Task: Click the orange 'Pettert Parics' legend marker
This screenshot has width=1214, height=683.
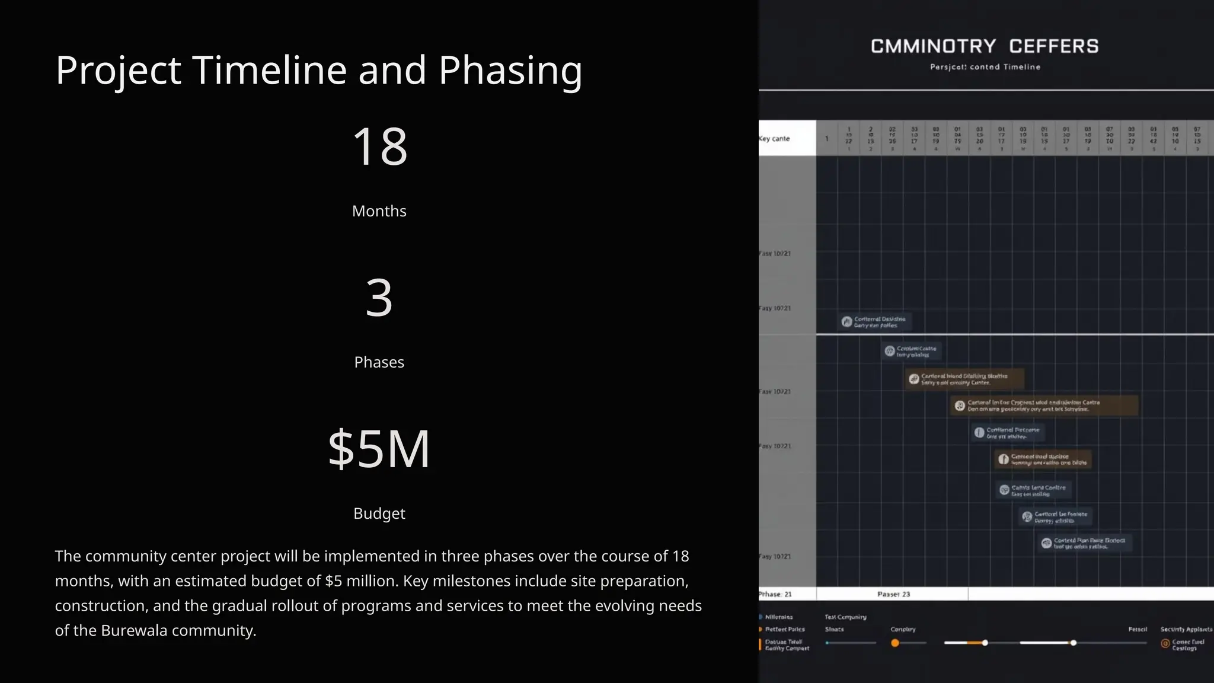Action: (761, 630)
